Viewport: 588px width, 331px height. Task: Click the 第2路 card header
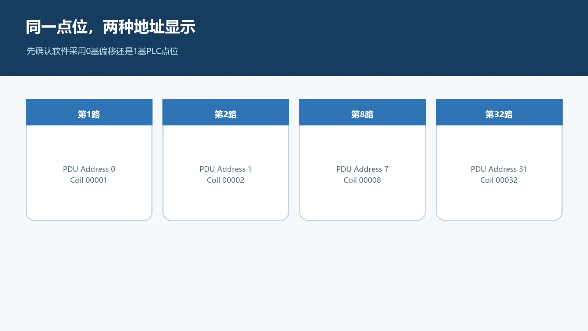point(226,113)
